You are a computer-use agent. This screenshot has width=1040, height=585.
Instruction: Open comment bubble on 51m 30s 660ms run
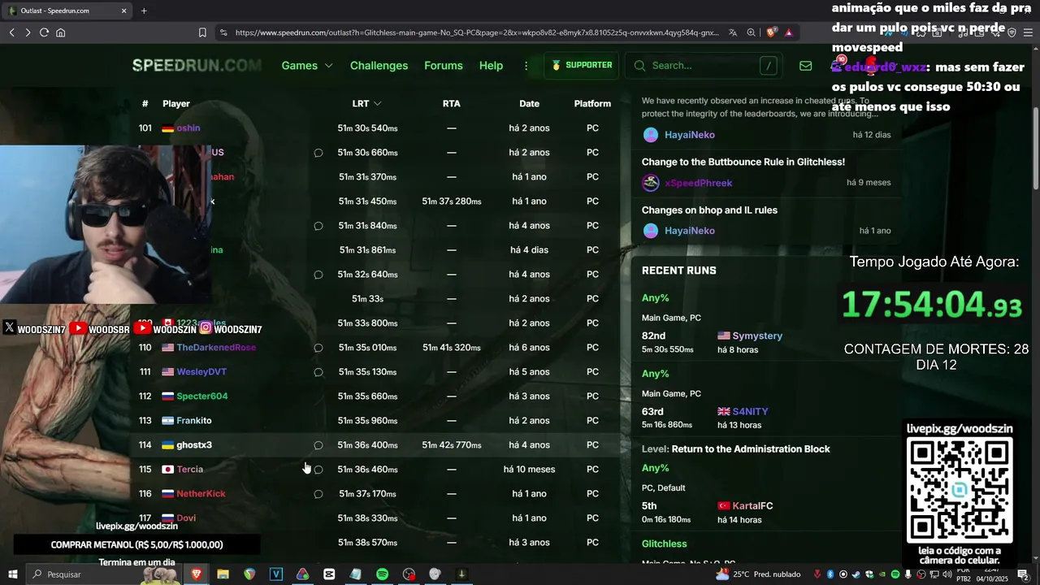318,153
